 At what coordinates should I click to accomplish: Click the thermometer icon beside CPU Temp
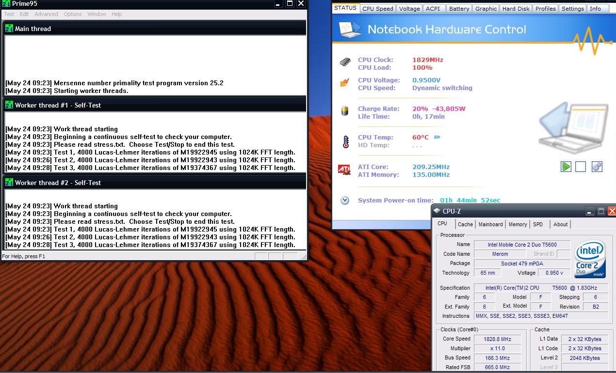click(345, 141)
